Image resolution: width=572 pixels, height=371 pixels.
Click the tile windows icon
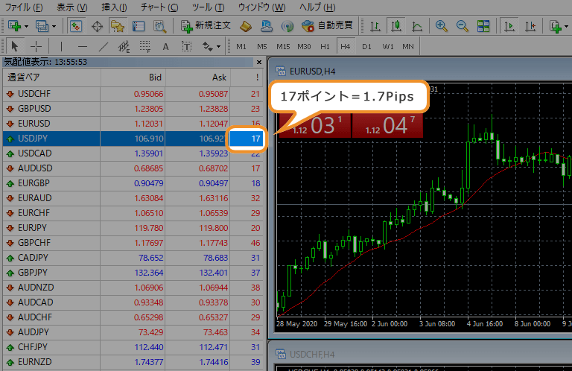(483, 26)
